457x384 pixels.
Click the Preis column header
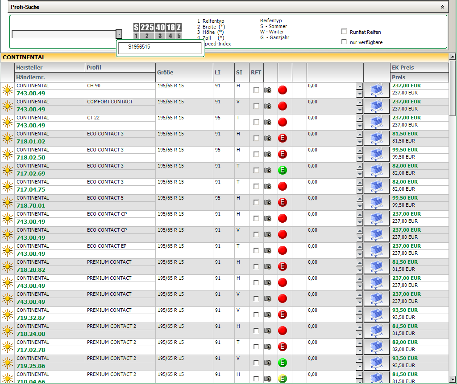(420, 78)
